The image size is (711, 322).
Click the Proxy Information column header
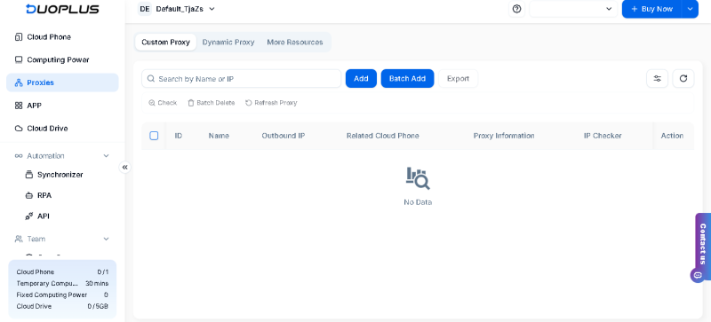click(x=504, y=136)
